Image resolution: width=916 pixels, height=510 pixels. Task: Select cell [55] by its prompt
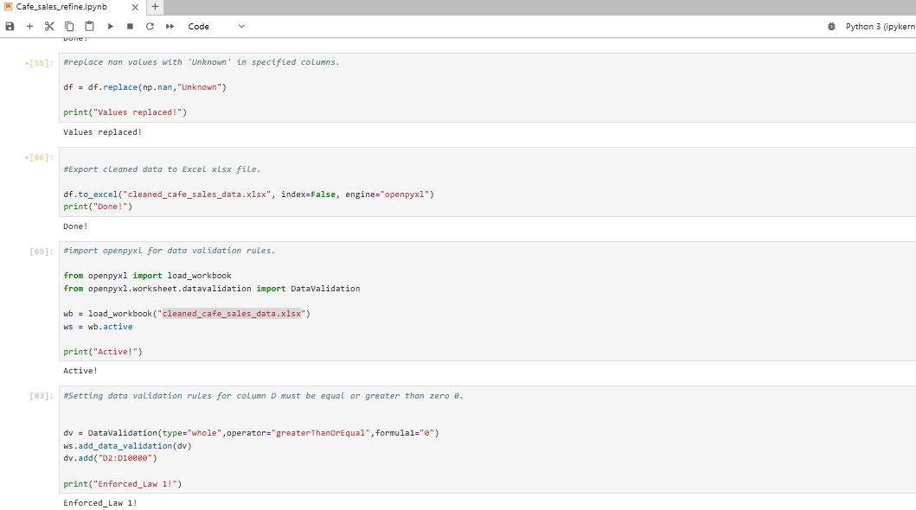click(x=39, y=63)
